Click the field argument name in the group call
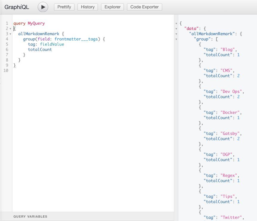257x221 pixels. tap(44, 39)
